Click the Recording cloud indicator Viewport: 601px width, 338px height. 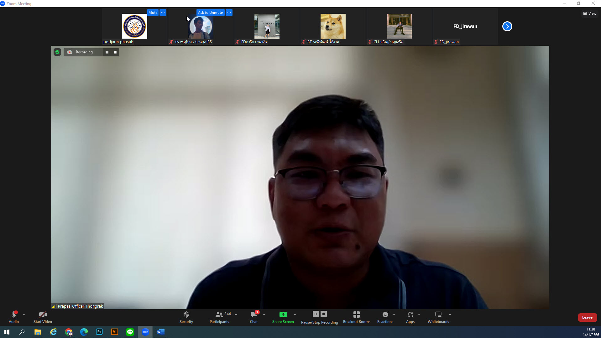pos(70,52)
